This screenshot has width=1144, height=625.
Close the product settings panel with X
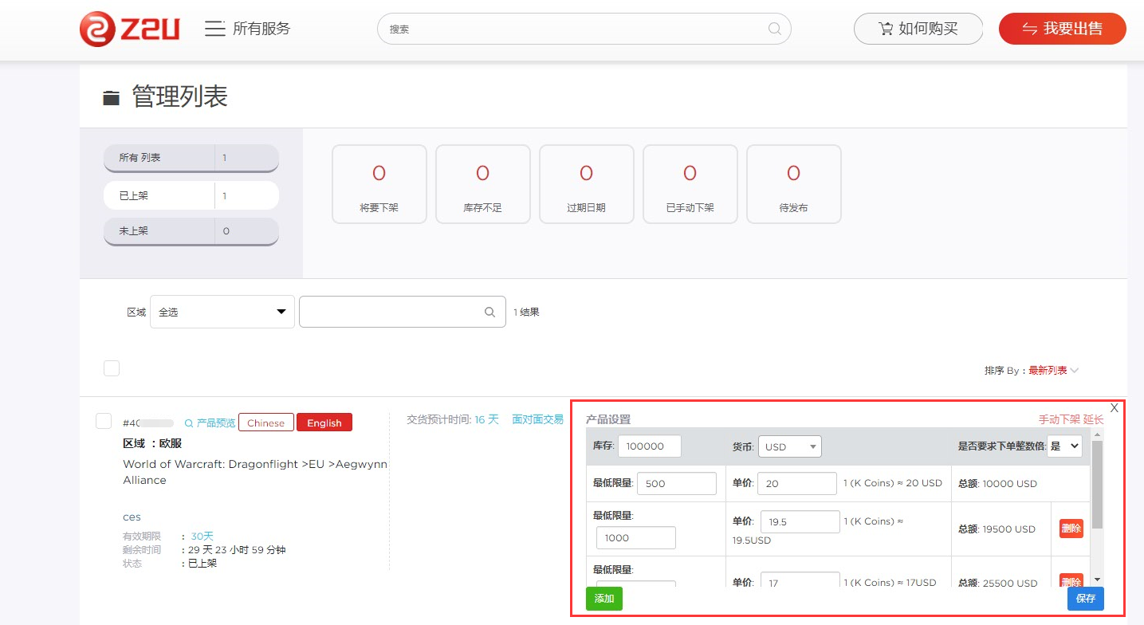click(1114, 407)
